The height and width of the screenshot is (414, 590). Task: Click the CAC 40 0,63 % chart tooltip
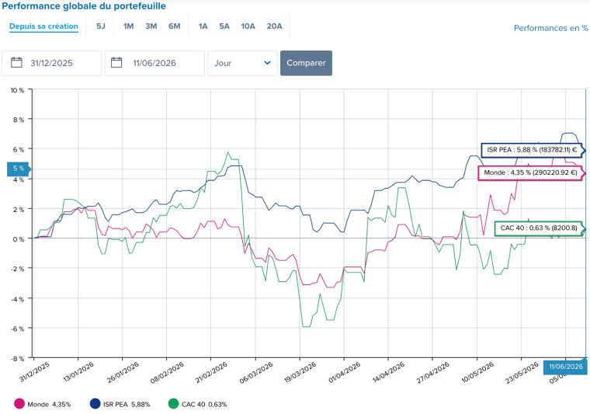click(540, 228)
